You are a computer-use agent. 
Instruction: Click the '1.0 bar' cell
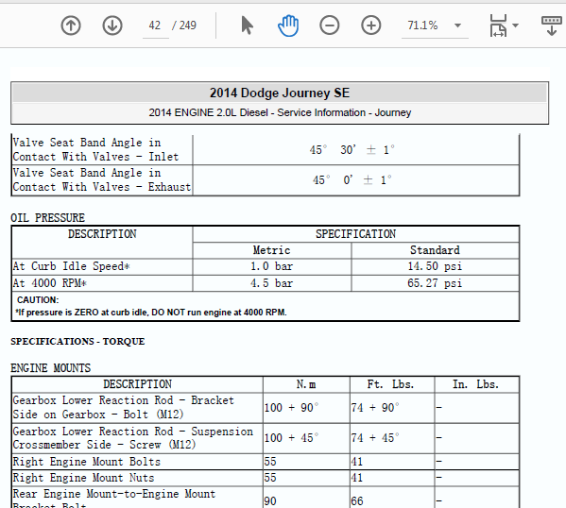(272, 266)
